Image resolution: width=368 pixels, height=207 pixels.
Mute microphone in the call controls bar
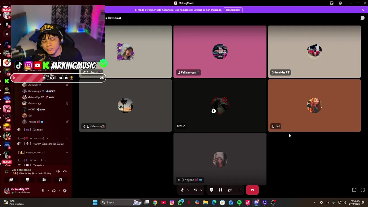[x=182, y=190]
